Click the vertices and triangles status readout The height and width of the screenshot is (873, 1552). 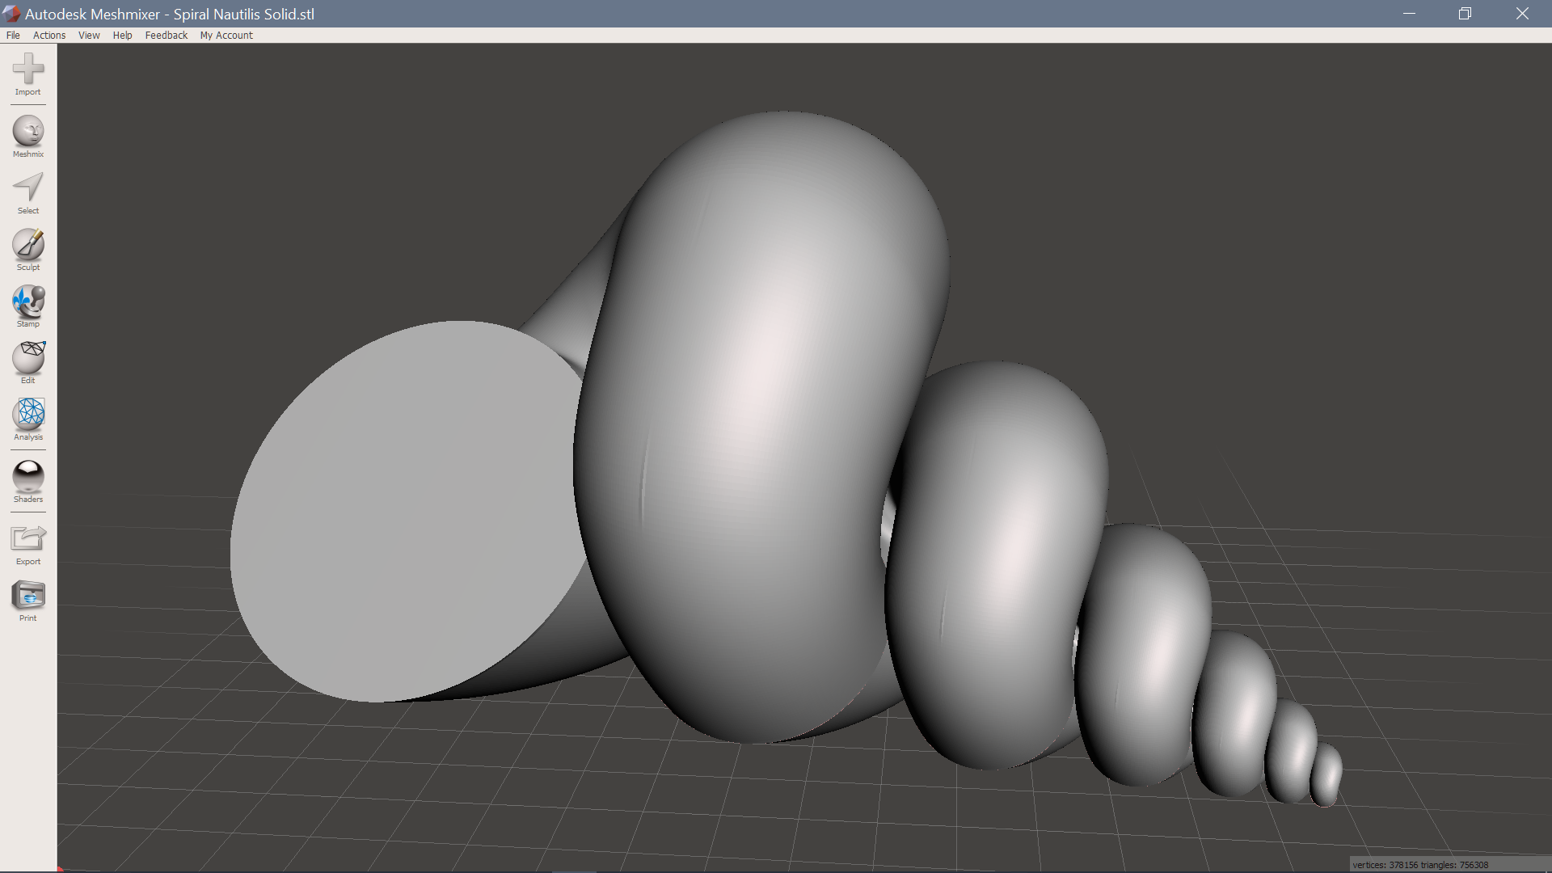click(x=1420, y=865)
